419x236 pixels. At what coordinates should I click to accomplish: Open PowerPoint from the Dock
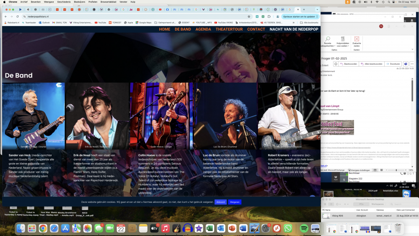(x=232, y=228)
